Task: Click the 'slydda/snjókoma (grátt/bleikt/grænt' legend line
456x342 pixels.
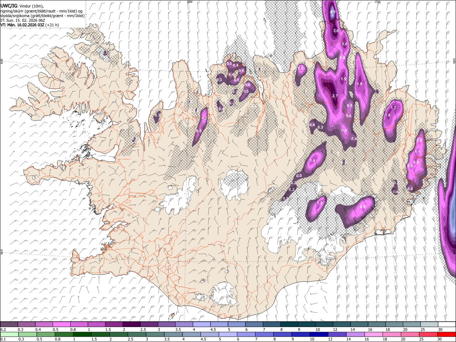Action: coord(42,16)
